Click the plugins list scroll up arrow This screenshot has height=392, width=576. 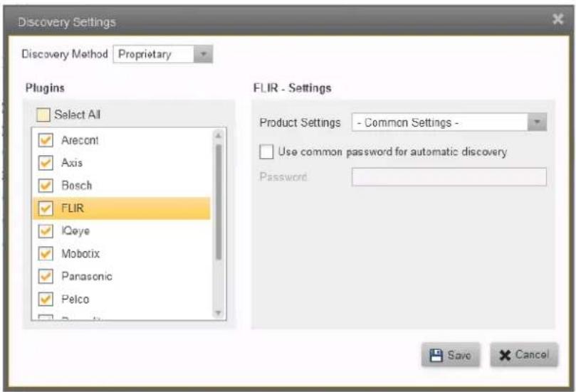(x=218, y=136)
